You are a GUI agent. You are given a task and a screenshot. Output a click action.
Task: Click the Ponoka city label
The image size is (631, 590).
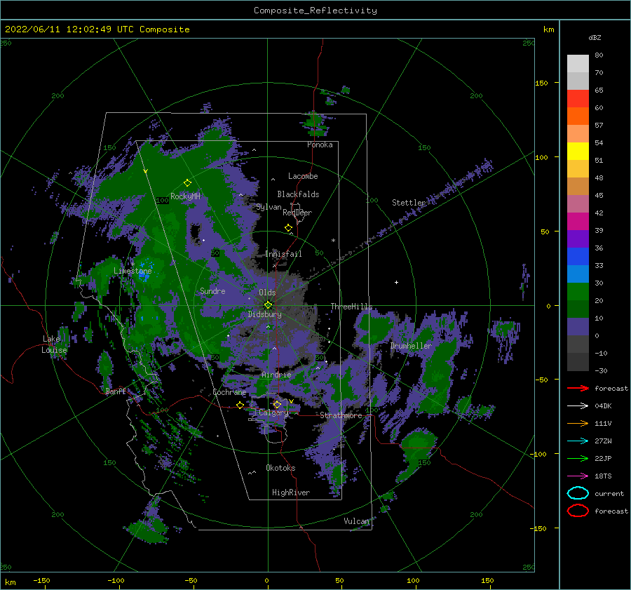point(320,145)
